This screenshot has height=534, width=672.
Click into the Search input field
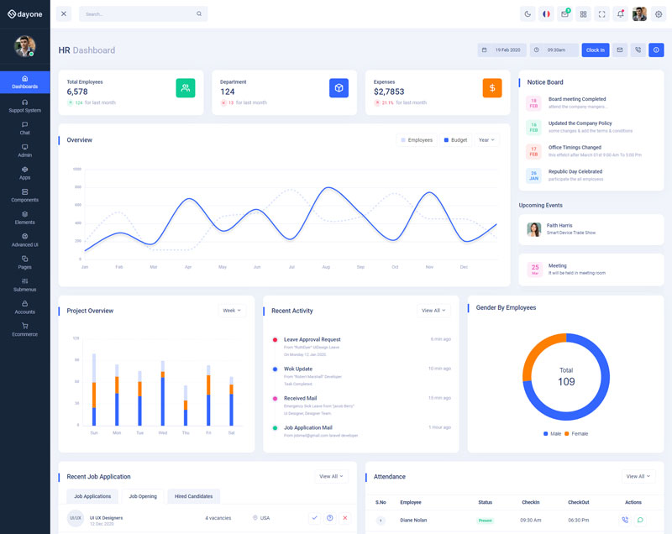[x=139, y=14]
